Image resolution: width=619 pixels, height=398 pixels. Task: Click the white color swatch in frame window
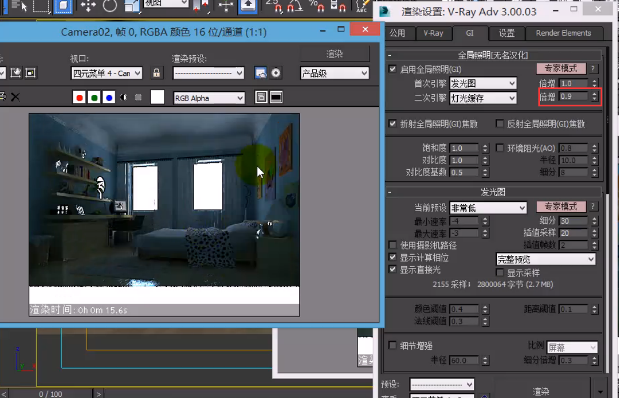pyautogui.click(x=158, y=97)
